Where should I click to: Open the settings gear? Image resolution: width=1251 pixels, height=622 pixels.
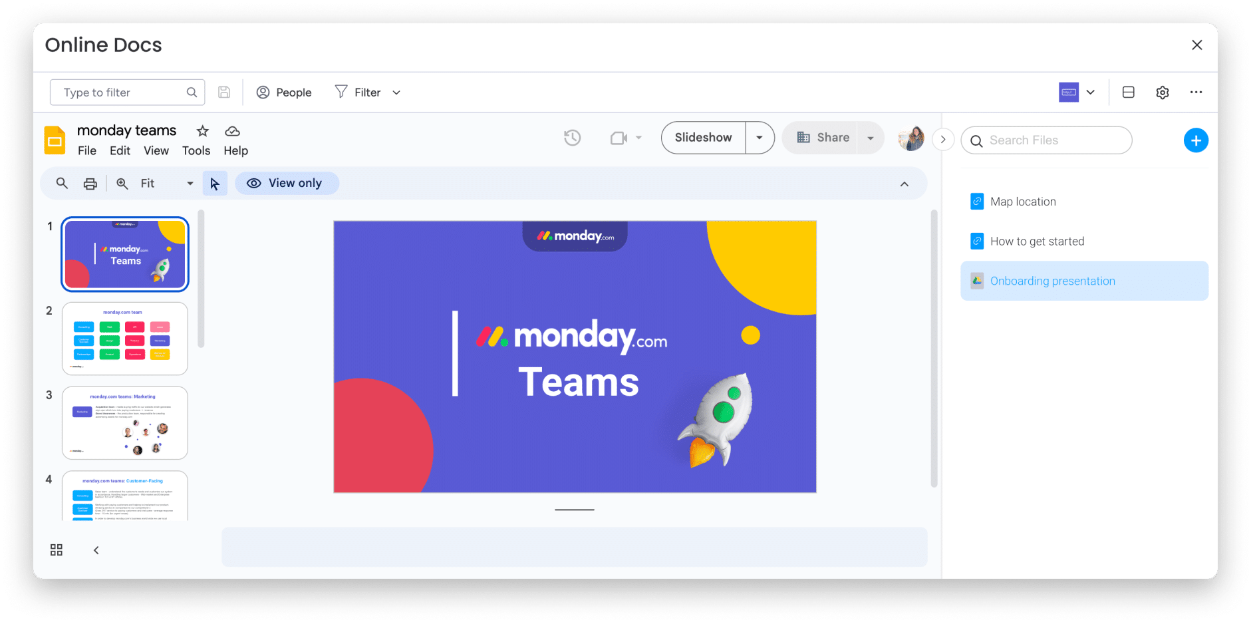pos(1163,92)
